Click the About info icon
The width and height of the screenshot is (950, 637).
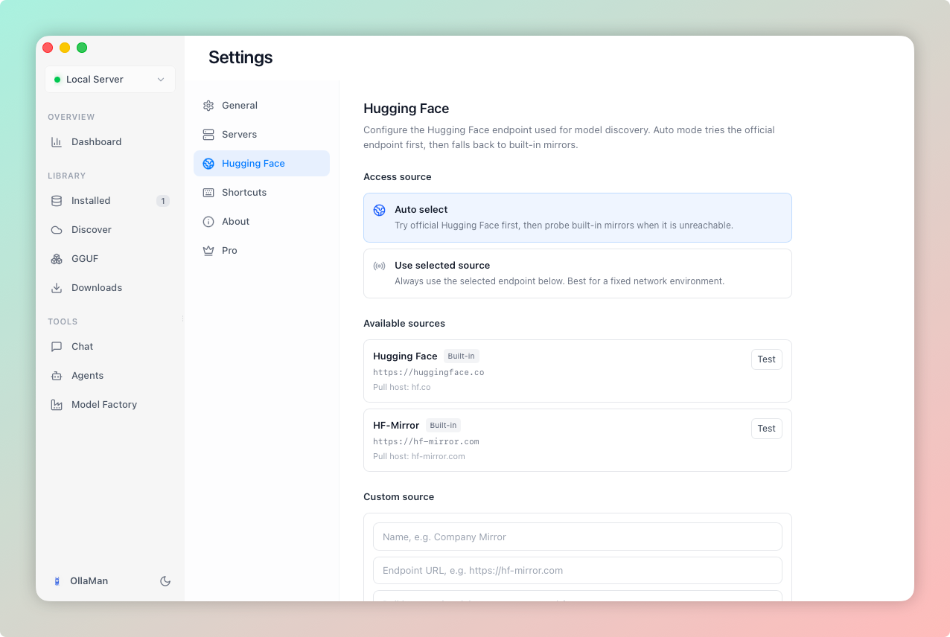point(208,222)
